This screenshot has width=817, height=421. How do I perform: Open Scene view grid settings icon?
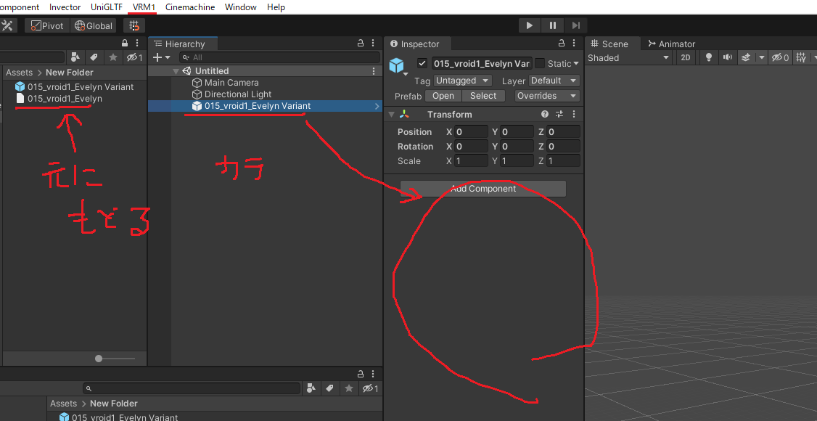point(802,57)
